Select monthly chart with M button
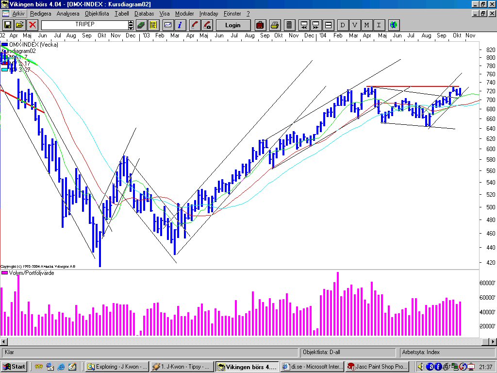Viewport: 497px width, 373px height. [x=366, y=25]
